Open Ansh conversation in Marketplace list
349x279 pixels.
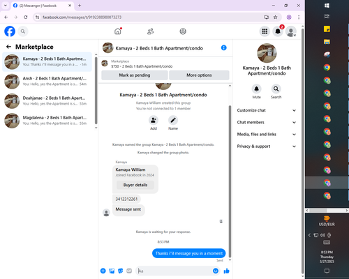[47, 82]
